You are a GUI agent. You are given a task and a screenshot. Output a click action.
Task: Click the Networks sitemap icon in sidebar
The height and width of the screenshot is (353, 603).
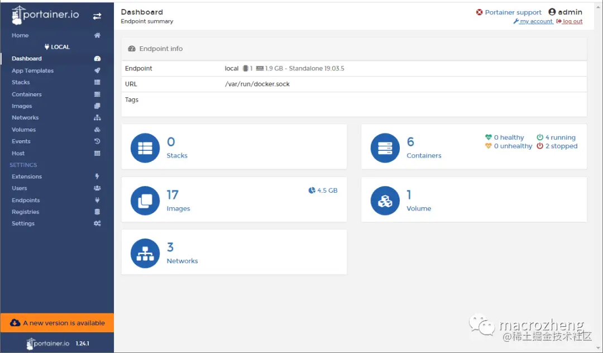coord(97,118)
